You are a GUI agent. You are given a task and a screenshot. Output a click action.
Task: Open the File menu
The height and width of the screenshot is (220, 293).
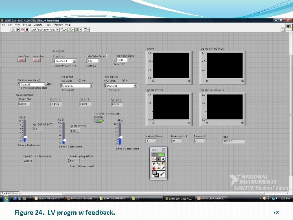point(3,25)
